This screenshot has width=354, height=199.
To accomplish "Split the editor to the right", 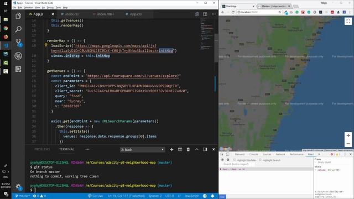I will [205, 14].
